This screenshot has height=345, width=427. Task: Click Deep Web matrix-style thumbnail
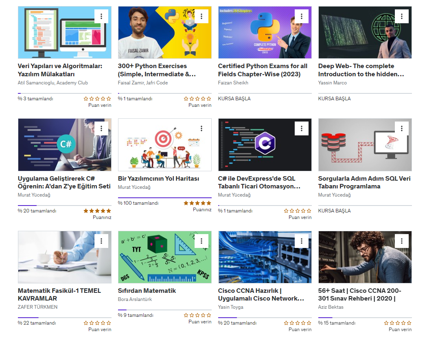(x=365, y=33)
